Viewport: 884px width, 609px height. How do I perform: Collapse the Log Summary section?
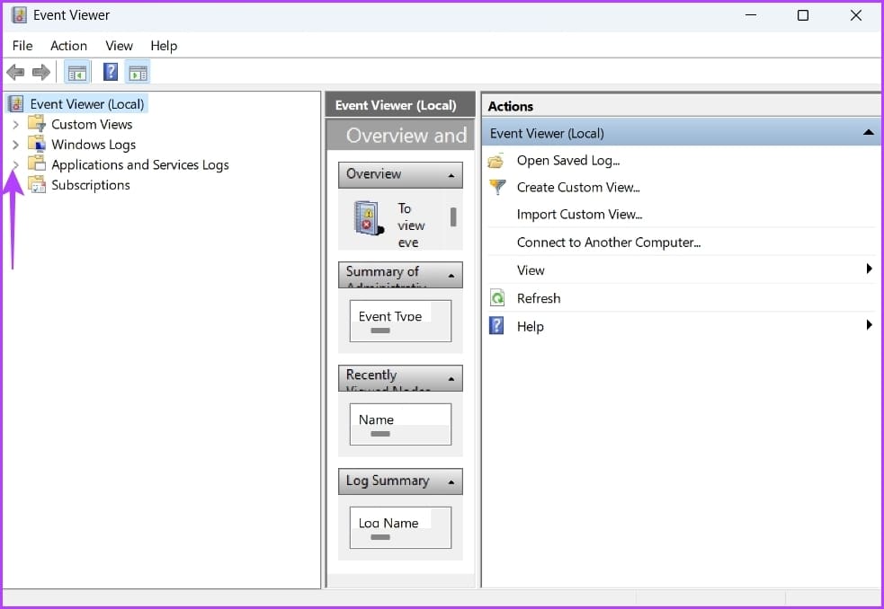(x=451, y=482)
